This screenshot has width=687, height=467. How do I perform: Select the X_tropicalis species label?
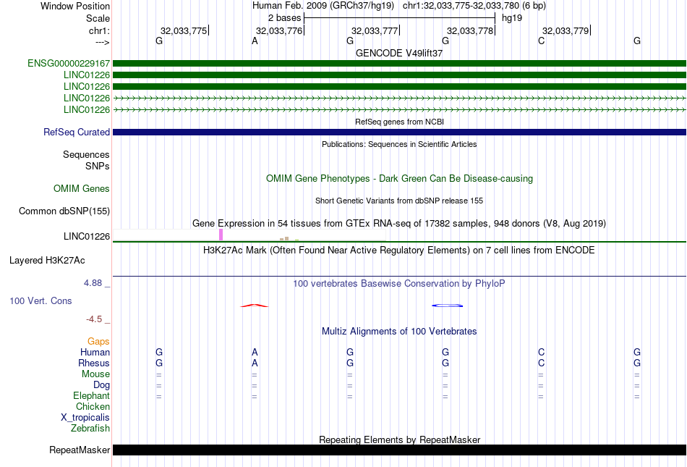tap(85, 418)
